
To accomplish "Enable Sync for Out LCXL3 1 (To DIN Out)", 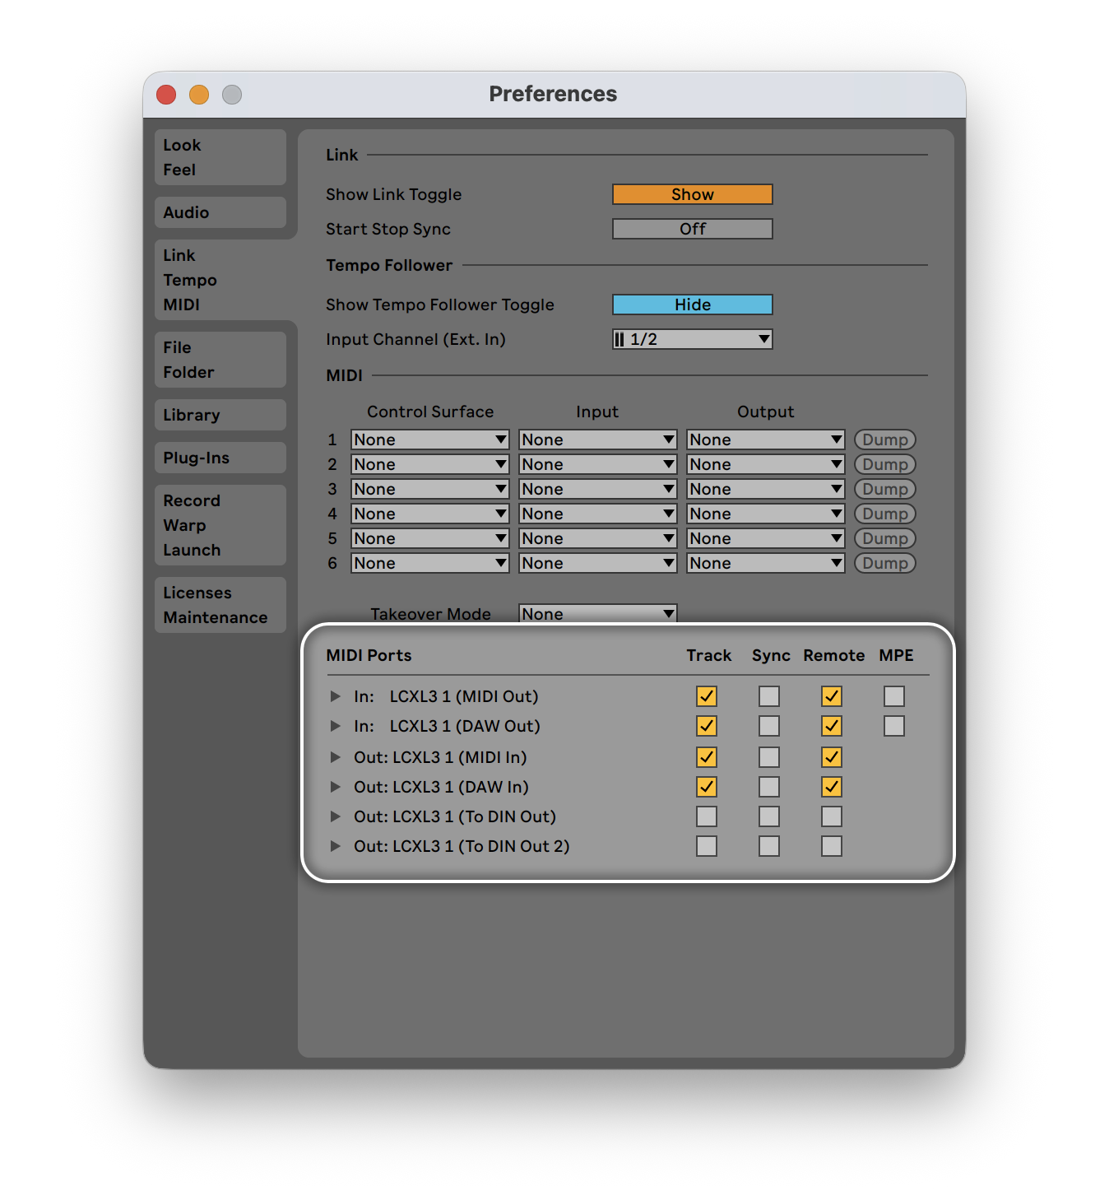I will pyautogui.click(x=769, y=816).
